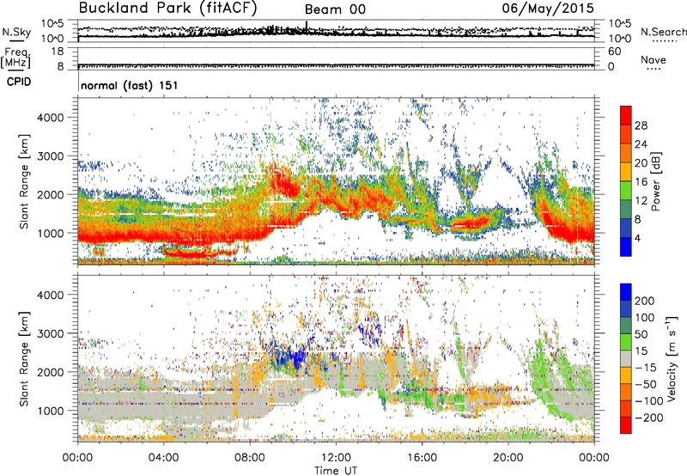Viewport: 687px width, 476px height.
Task: Click the "Buckland Park (fitACF)" title
Action: click(x=167, y=9)
